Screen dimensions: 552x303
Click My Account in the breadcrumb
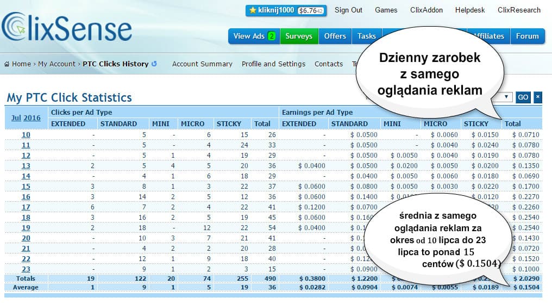coord(57,64)
